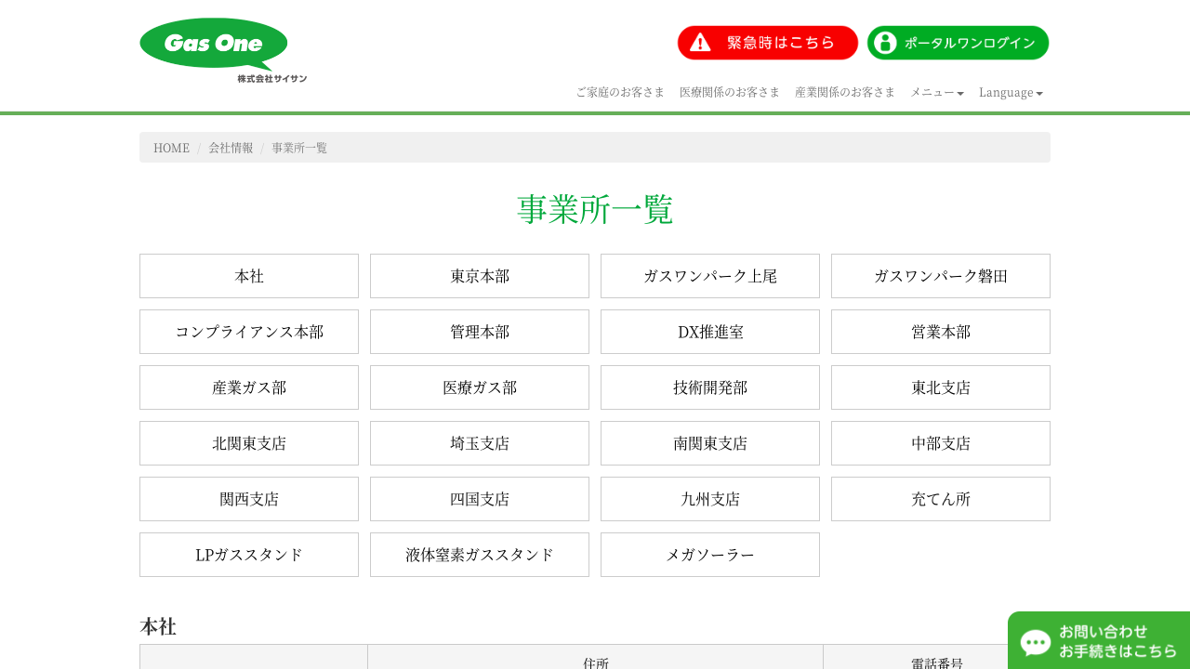The width and height of the screenshot is (1190, 669).
Task: Click 会社情報 breadcrumb link
Action: pos(231,148)
